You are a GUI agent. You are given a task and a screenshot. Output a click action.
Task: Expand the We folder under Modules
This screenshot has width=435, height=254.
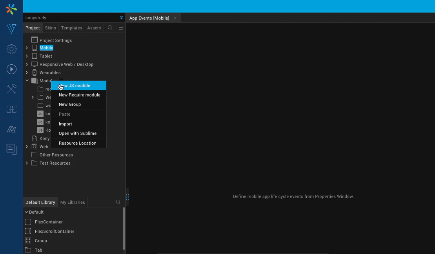pos(33,97)
